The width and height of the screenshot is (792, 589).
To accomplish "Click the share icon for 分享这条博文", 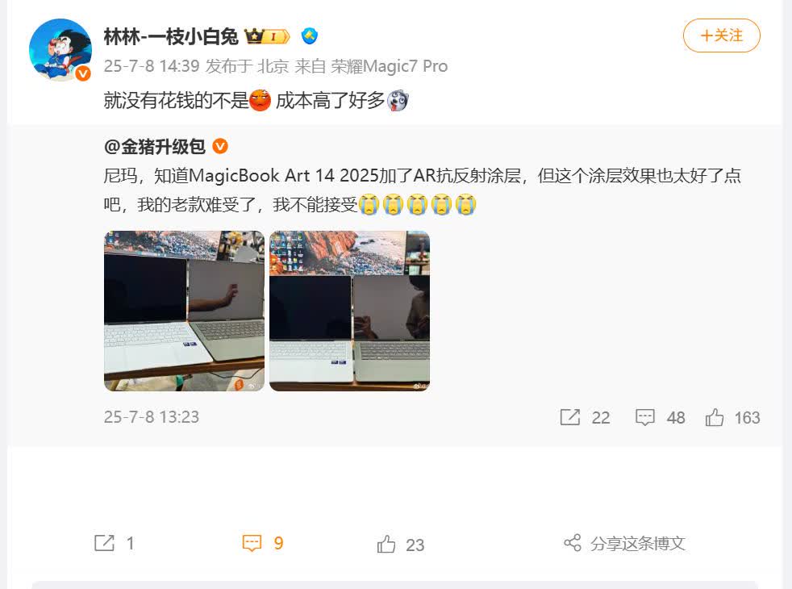I will pyautogui.click(x=573, y=543).
